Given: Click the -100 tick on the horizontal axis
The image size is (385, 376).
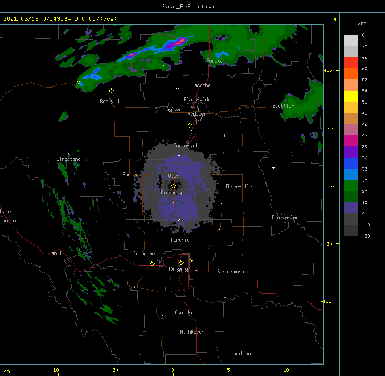Looking at the screenshot, I should click(56, 370).
